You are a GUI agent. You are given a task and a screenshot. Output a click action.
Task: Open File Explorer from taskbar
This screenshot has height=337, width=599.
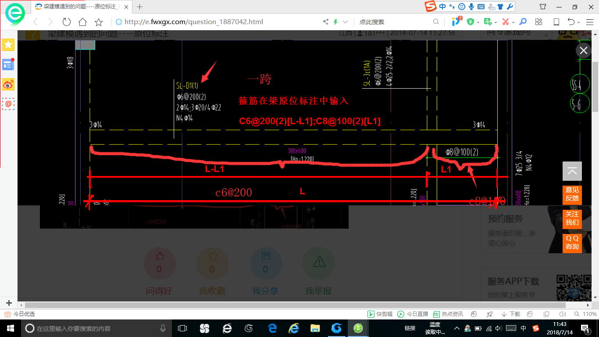[315, 328]
